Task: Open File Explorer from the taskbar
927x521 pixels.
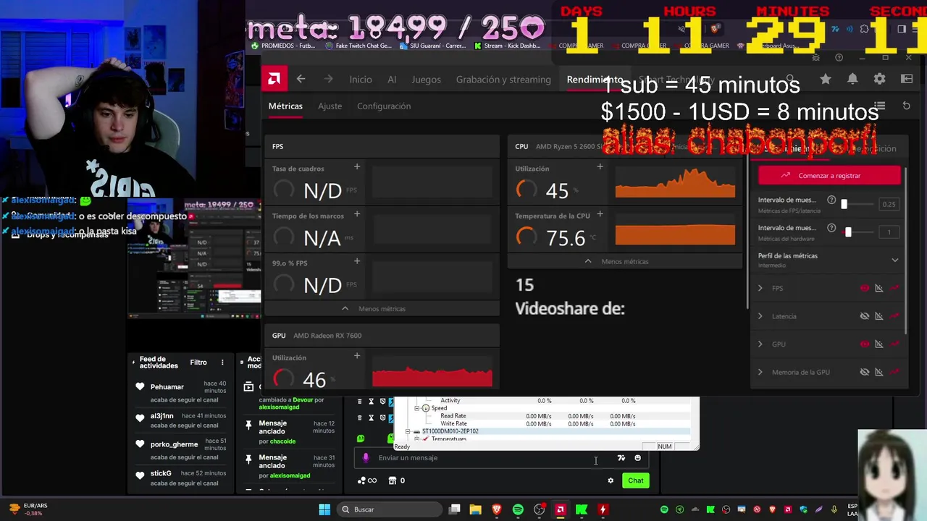Action: pyautogui.click(x=476, y=509)
